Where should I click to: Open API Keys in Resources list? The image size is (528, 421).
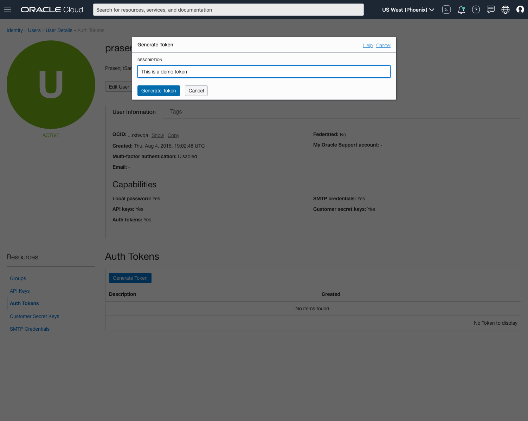(20, 291)
